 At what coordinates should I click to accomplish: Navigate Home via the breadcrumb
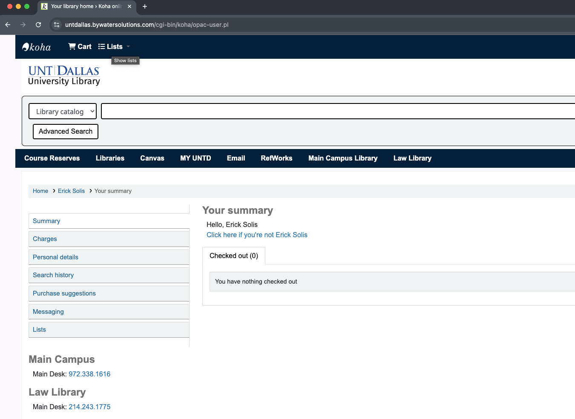(x=40, y=191)
